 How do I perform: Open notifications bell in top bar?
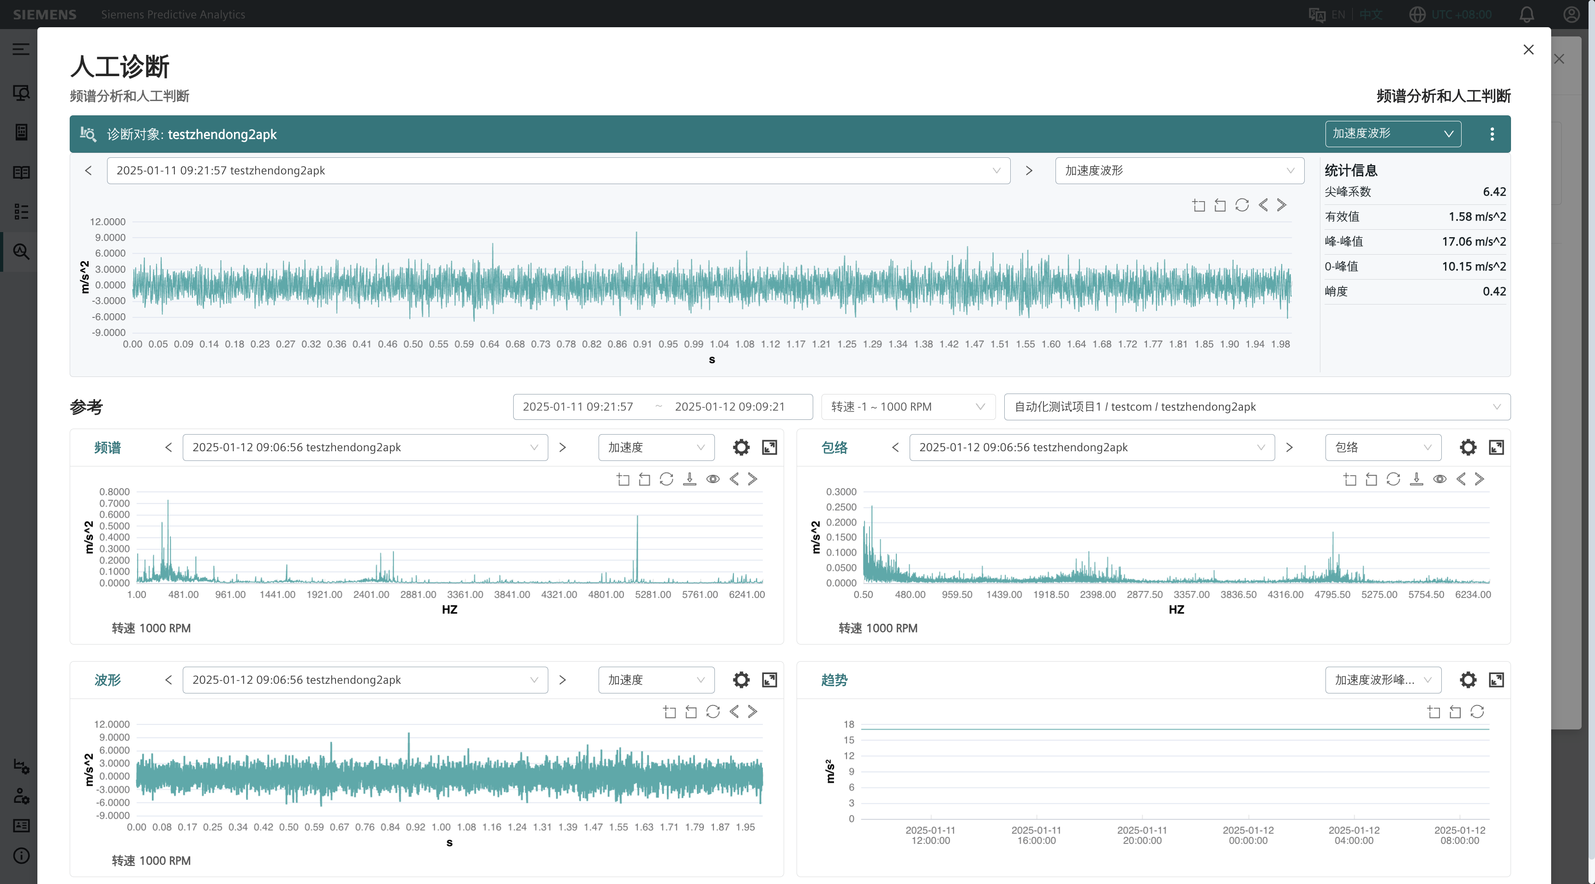(x=1527, y=14)
